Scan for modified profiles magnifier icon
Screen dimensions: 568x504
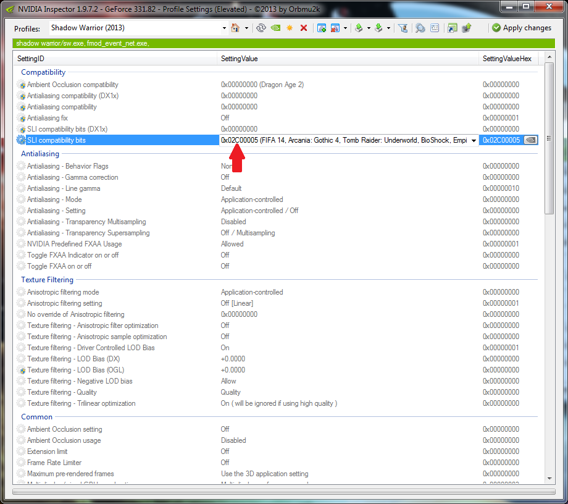420,28
